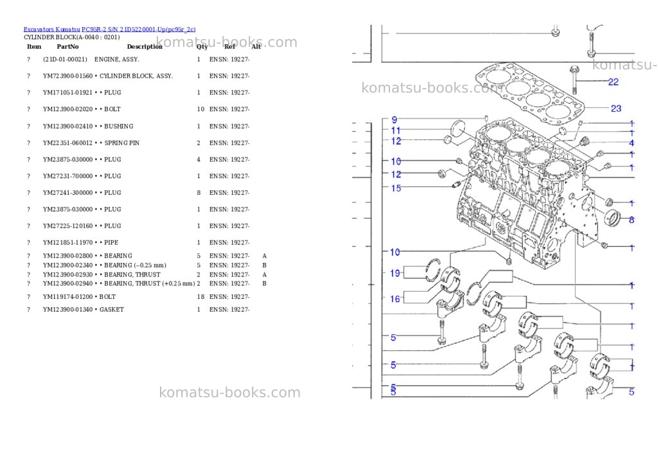Select part number YM123900-02020
This screenshot has width=658, height=466.
[x=67, y=109]
